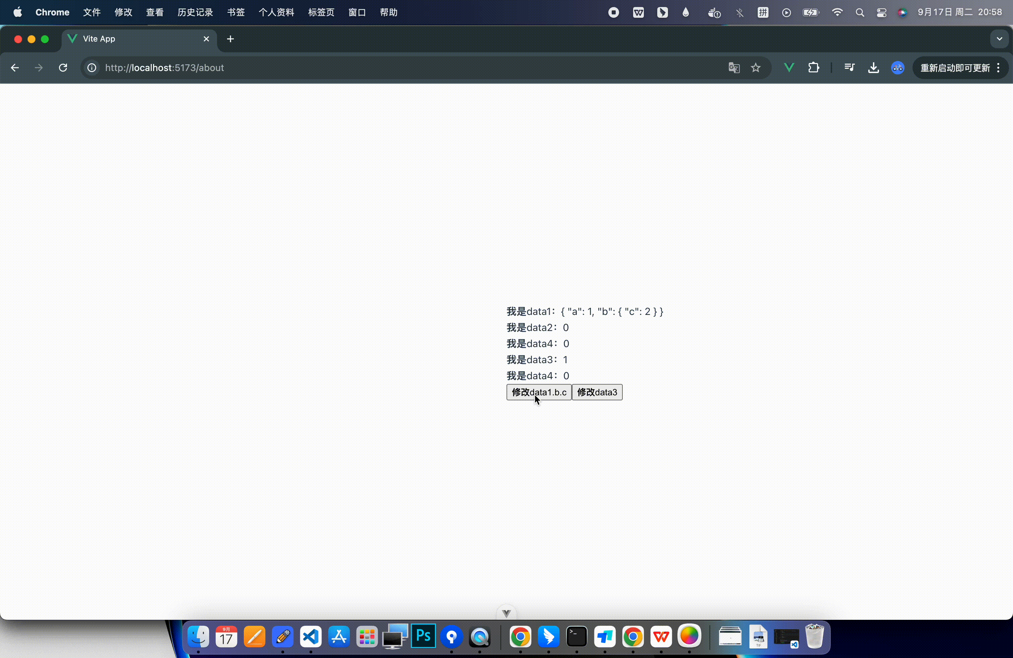Open the 书签 menu
Viewport: 1013px width, 658px height.
235,12
